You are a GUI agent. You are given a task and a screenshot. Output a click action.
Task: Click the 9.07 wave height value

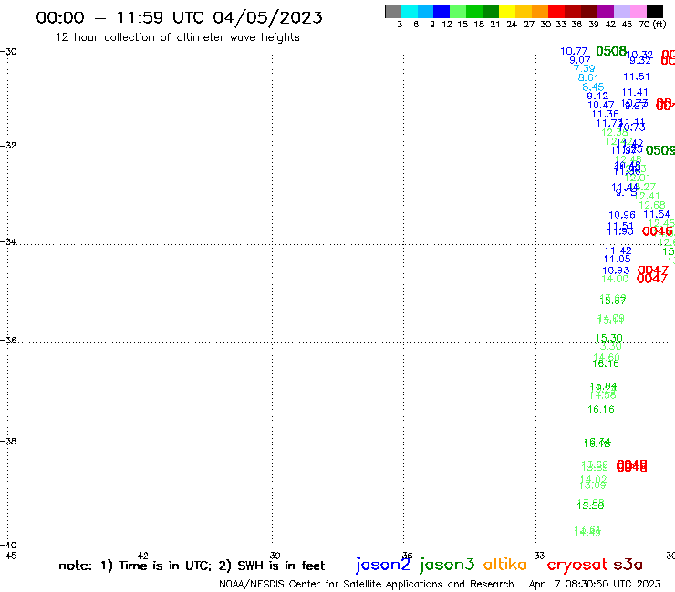pos(579,60)
